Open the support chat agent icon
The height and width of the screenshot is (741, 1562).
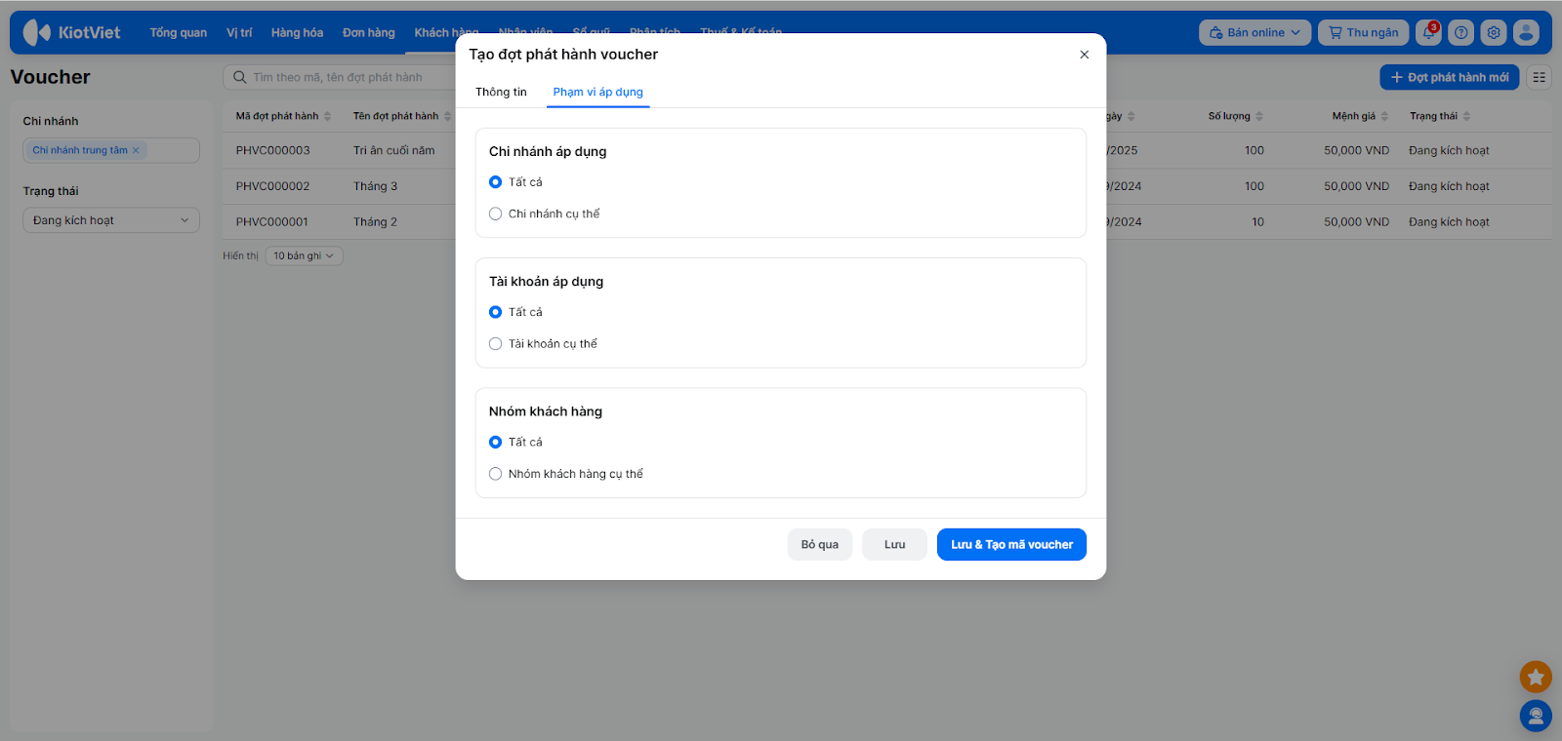click(1536, 717)
